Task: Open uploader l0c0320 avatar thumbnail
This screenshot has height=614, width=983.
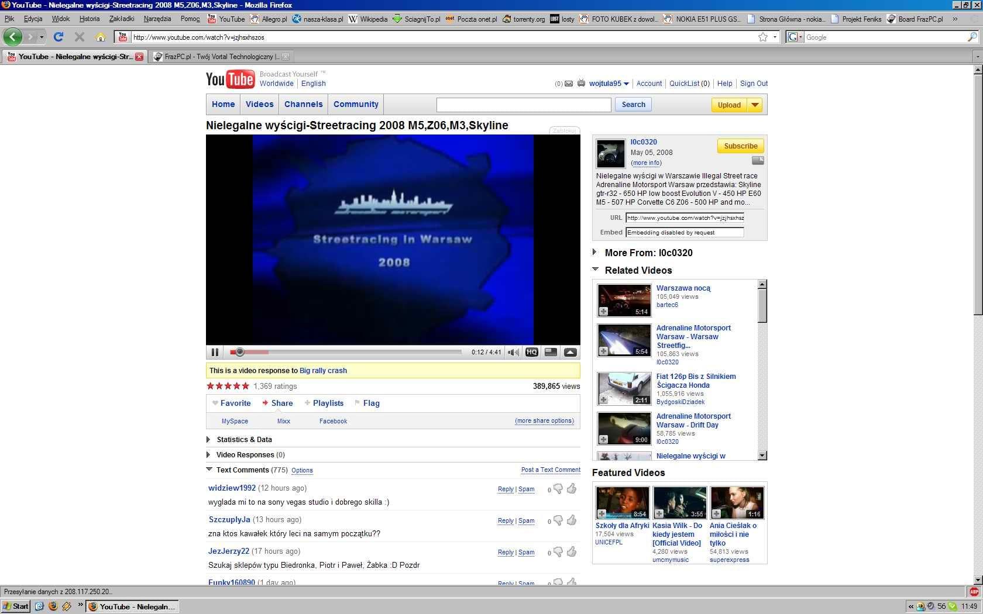Action: 610,154
